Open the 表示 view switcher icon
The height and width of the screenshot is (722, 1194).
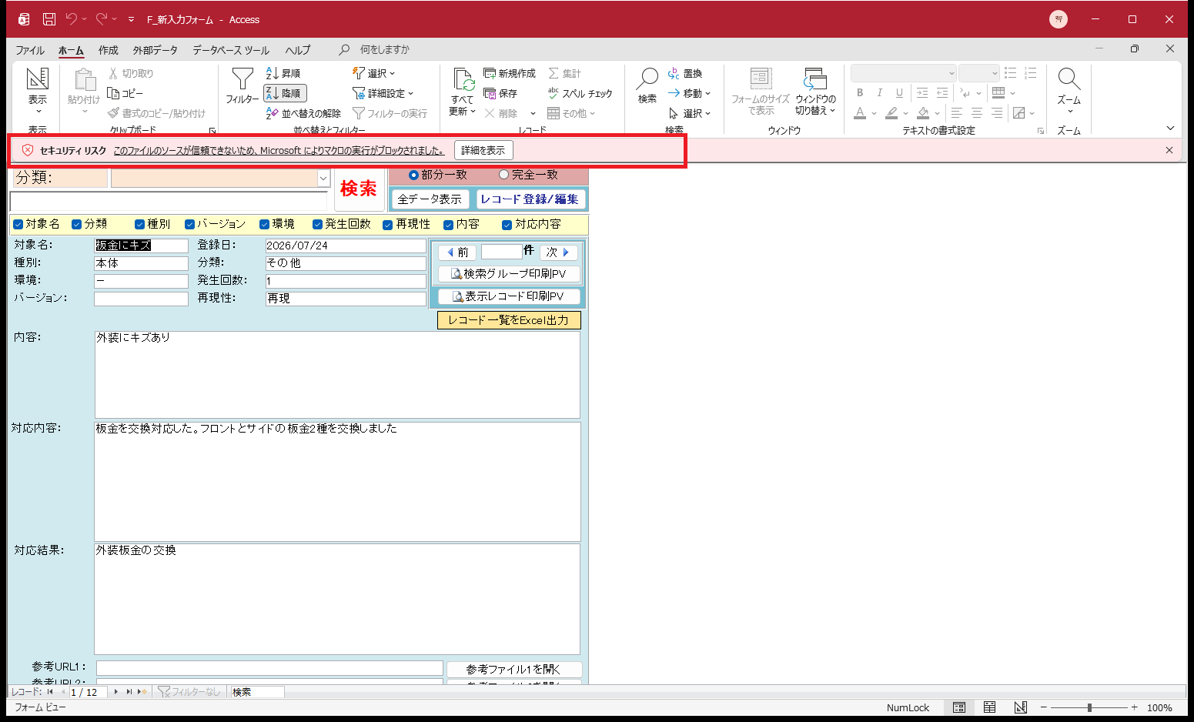click(x=38, y=79)
